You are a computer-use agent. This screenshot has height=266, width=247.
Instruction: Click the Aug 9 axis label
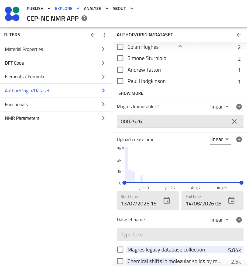coord(222,188)
